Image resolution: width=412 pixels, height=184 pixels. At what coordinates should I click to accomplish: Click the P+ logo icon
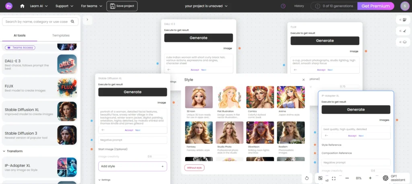(9, 6)
